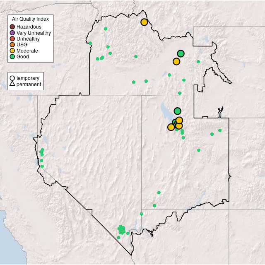Screen dimensions: 265x265
Task: Click the Unhealthy red legend circle
Action: [x=12, y=39]
